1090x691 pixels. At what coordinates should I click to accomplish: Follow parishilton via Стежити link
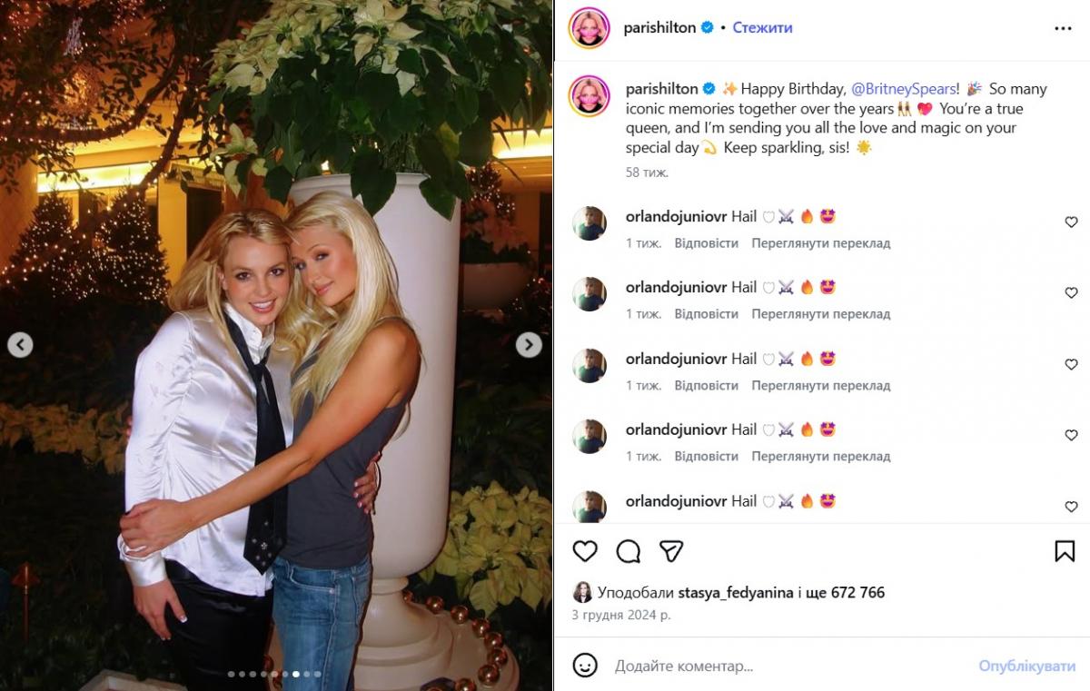tap(763, 27)
